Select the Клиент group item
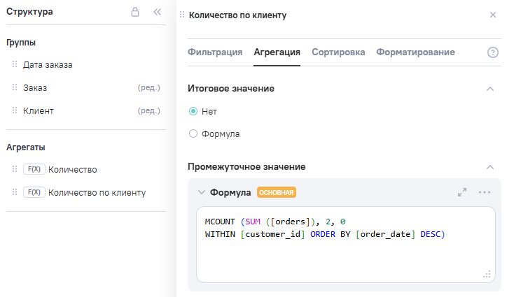507x297 pixels. (x=39, y=110)
